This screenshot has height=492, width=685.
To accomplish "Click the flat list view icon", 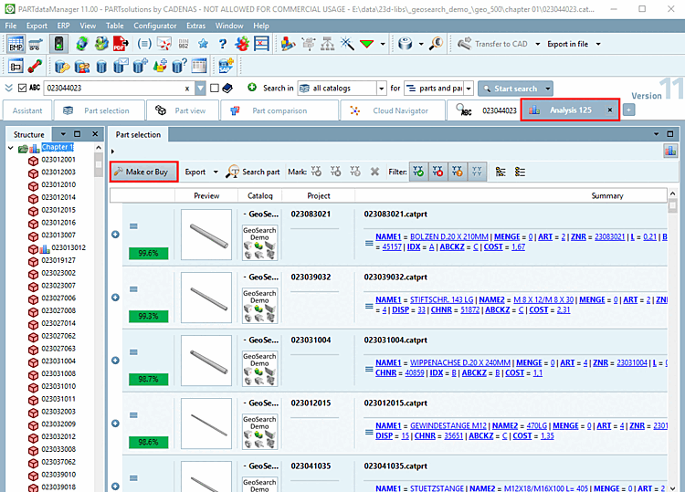I will pyautogui.click(x=520, y=172).
